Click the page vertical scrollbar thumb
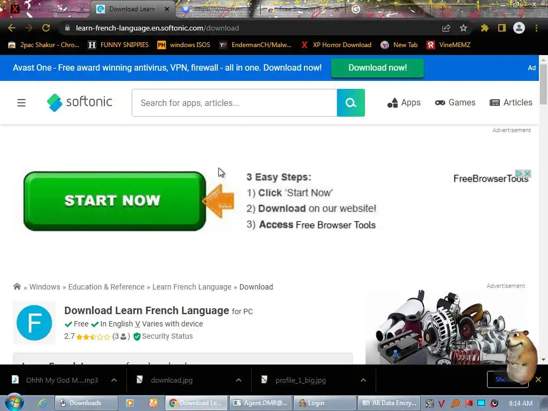This screenshot has width=548, height=411. coord(543,84)
